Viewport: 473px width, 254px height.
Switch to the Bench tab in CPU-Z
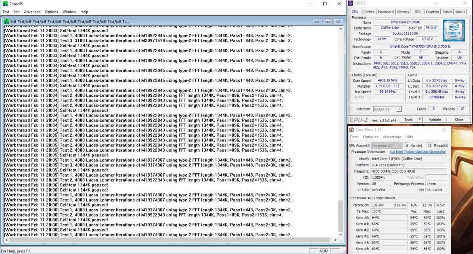[447, 12]
